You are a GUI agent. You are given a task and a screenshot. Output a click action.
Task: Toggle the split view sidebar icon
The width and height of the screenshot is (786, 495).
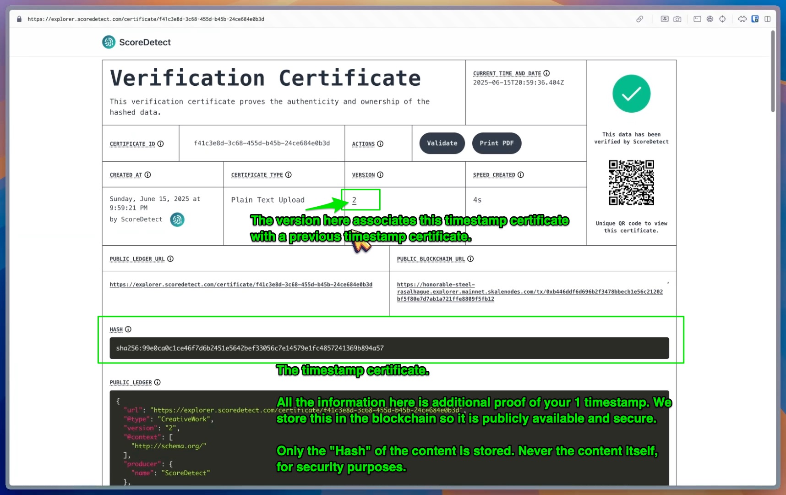coord(768,19)
